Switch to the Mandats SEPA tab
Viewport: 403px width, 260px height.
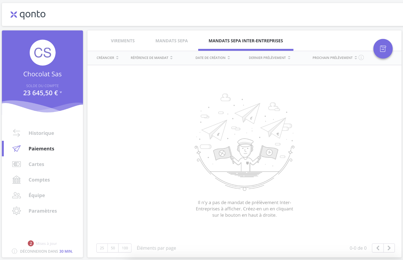pyautogui.click(x=172, y=41)
